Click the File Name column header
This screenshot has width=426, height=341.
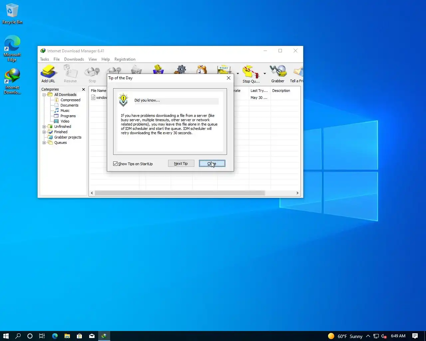[99, 91]
